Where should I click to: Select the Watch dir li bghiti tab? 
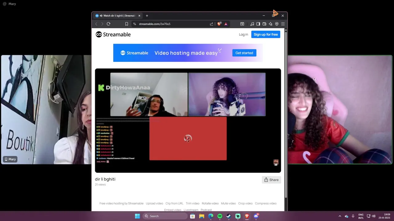(x=118, y=16)
